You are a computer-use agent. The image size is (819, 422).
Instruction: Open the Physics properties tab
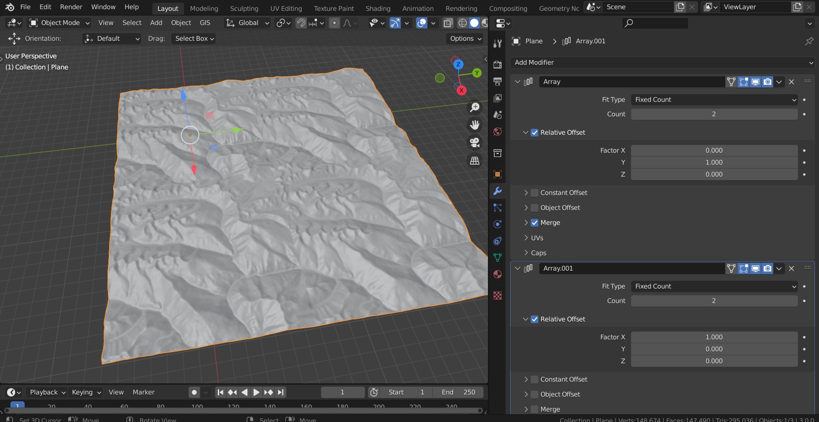click(497, 224)
